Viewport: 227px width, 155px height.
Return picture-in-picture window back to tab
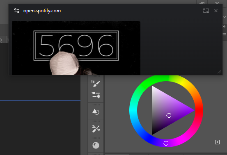tap(206, 11)
